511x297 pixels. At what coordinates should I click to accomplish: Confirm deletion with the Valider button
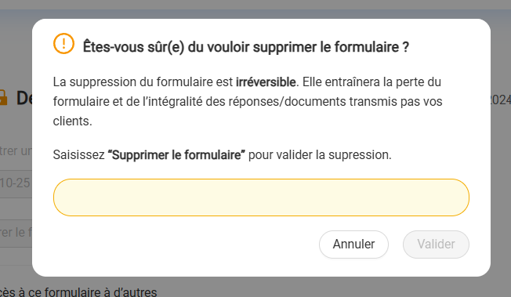pos(436,244)
